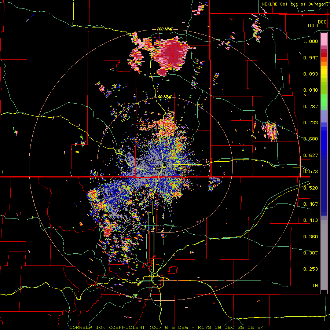
Task: Click the 0.947 scale value
Action: pyautogui.click(x=311, y=58)
